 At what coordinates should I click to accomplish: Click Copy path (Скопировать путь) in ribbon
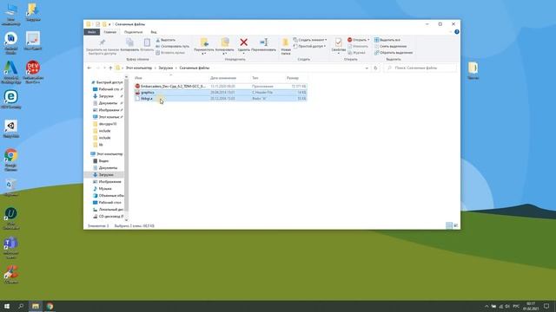click(x=172, y=46)
